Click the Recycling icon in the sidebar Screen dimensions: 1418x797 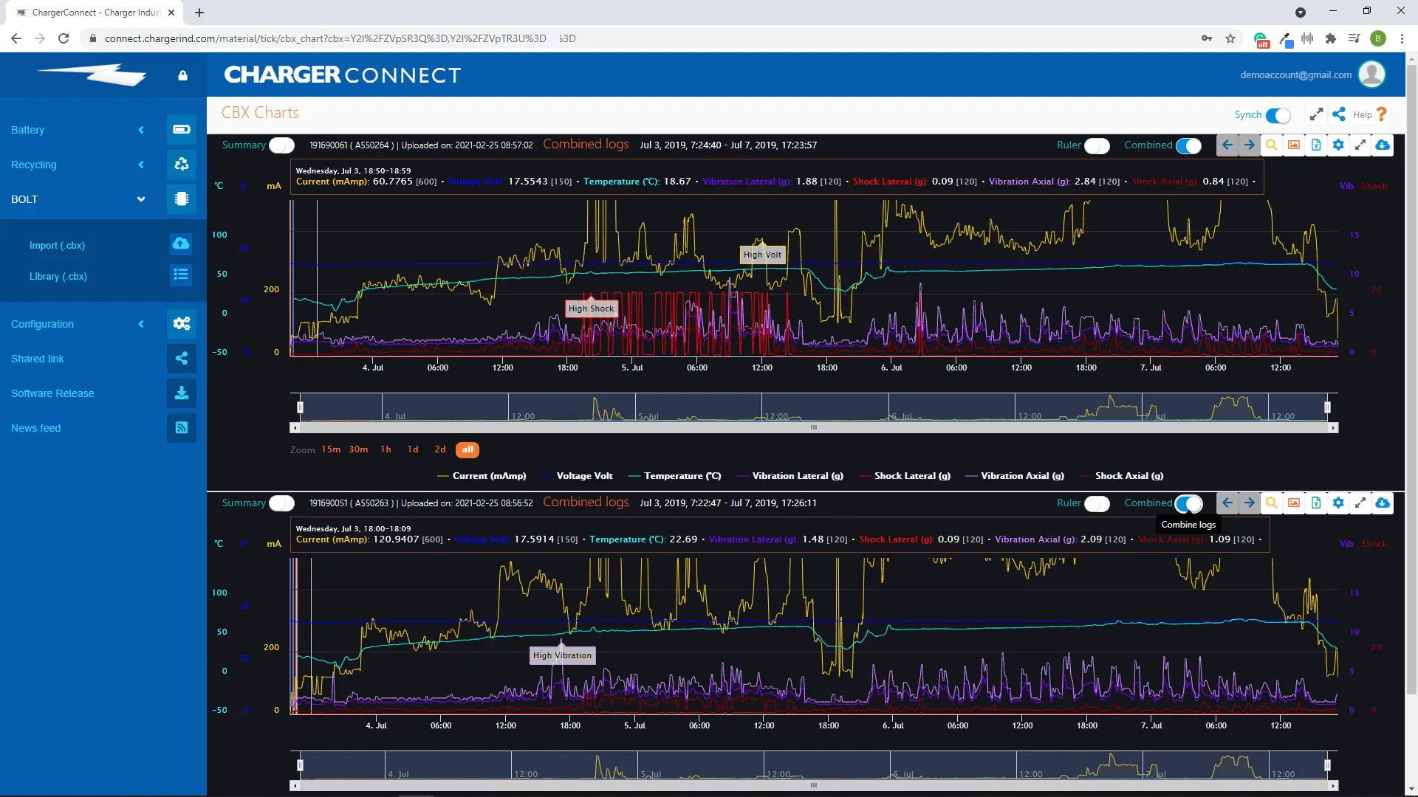pos(182,164)
